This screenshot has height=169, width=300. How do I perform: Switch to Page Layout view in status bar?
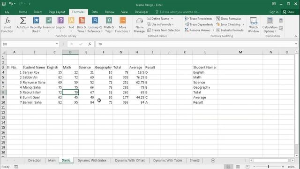[238, 167]
